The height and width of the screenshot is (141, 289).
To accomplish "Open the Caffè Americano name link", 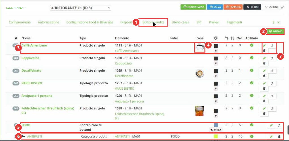I will coord(34,45).
